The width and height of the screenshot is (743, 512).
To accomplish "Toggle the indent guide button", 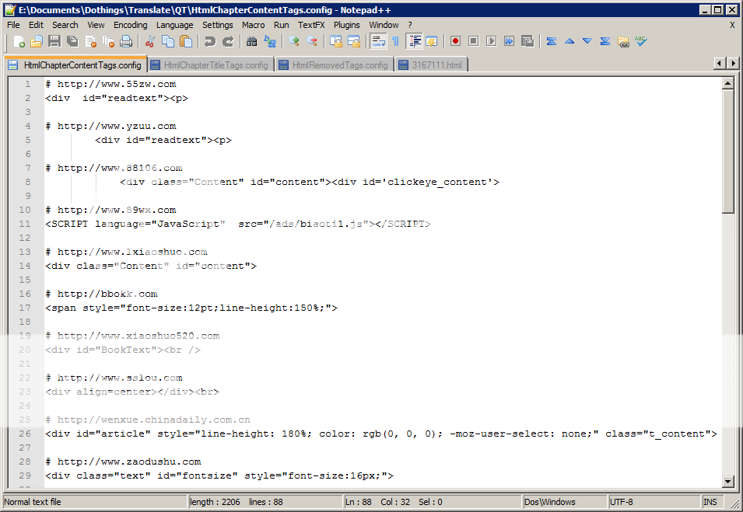I will [415, 41].
